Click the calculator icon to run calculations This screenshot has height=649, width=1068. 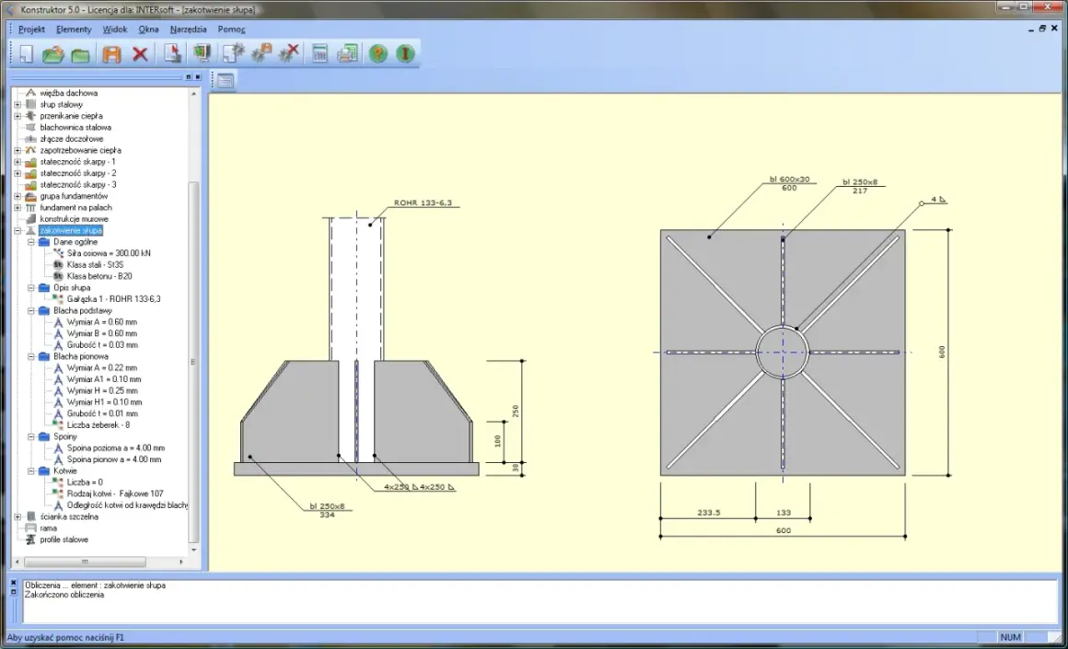click(319, 53)
